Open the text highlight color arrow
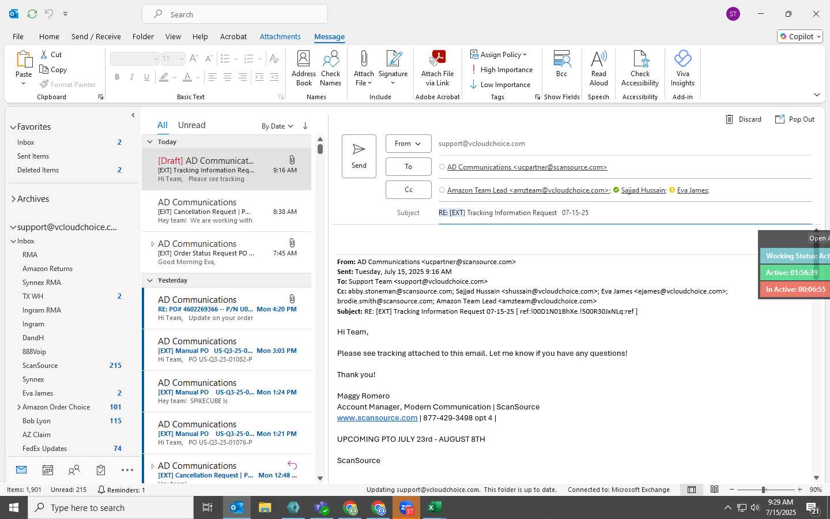The image size is (830, 519). point(174,77)
